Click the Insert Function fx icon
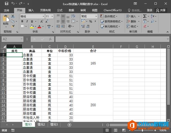Viewport: 171px width, 133px height. (50, 39)
